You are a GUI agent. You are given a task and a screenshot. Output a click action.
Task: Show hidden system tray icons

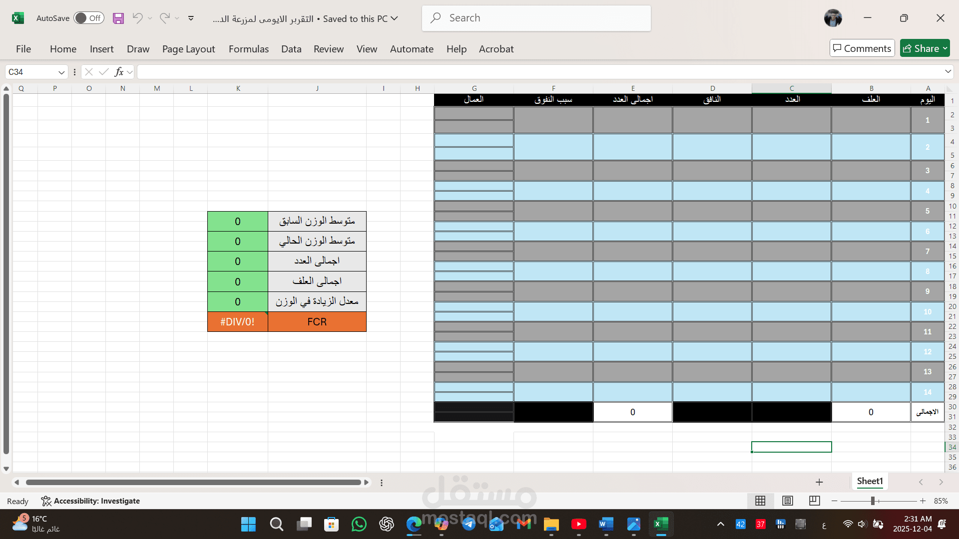click(x=720, y=524)
